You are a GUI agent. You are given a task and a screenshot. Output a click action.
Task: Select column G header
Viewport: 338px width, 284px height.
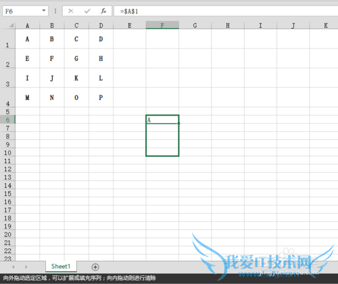point(195,25)
